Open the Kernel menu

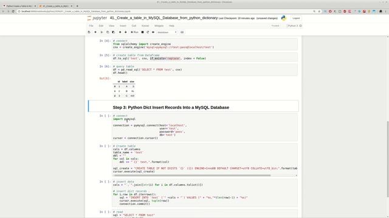pyautogui.click(x=145, y=25)
